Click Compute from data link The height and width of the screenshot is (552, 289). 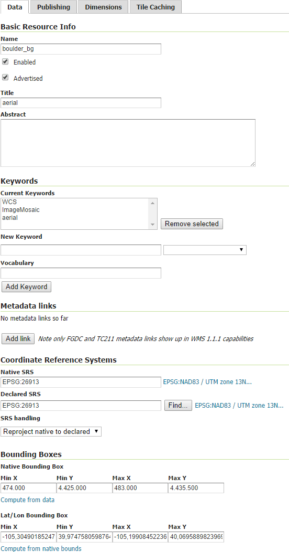(27, 500)
